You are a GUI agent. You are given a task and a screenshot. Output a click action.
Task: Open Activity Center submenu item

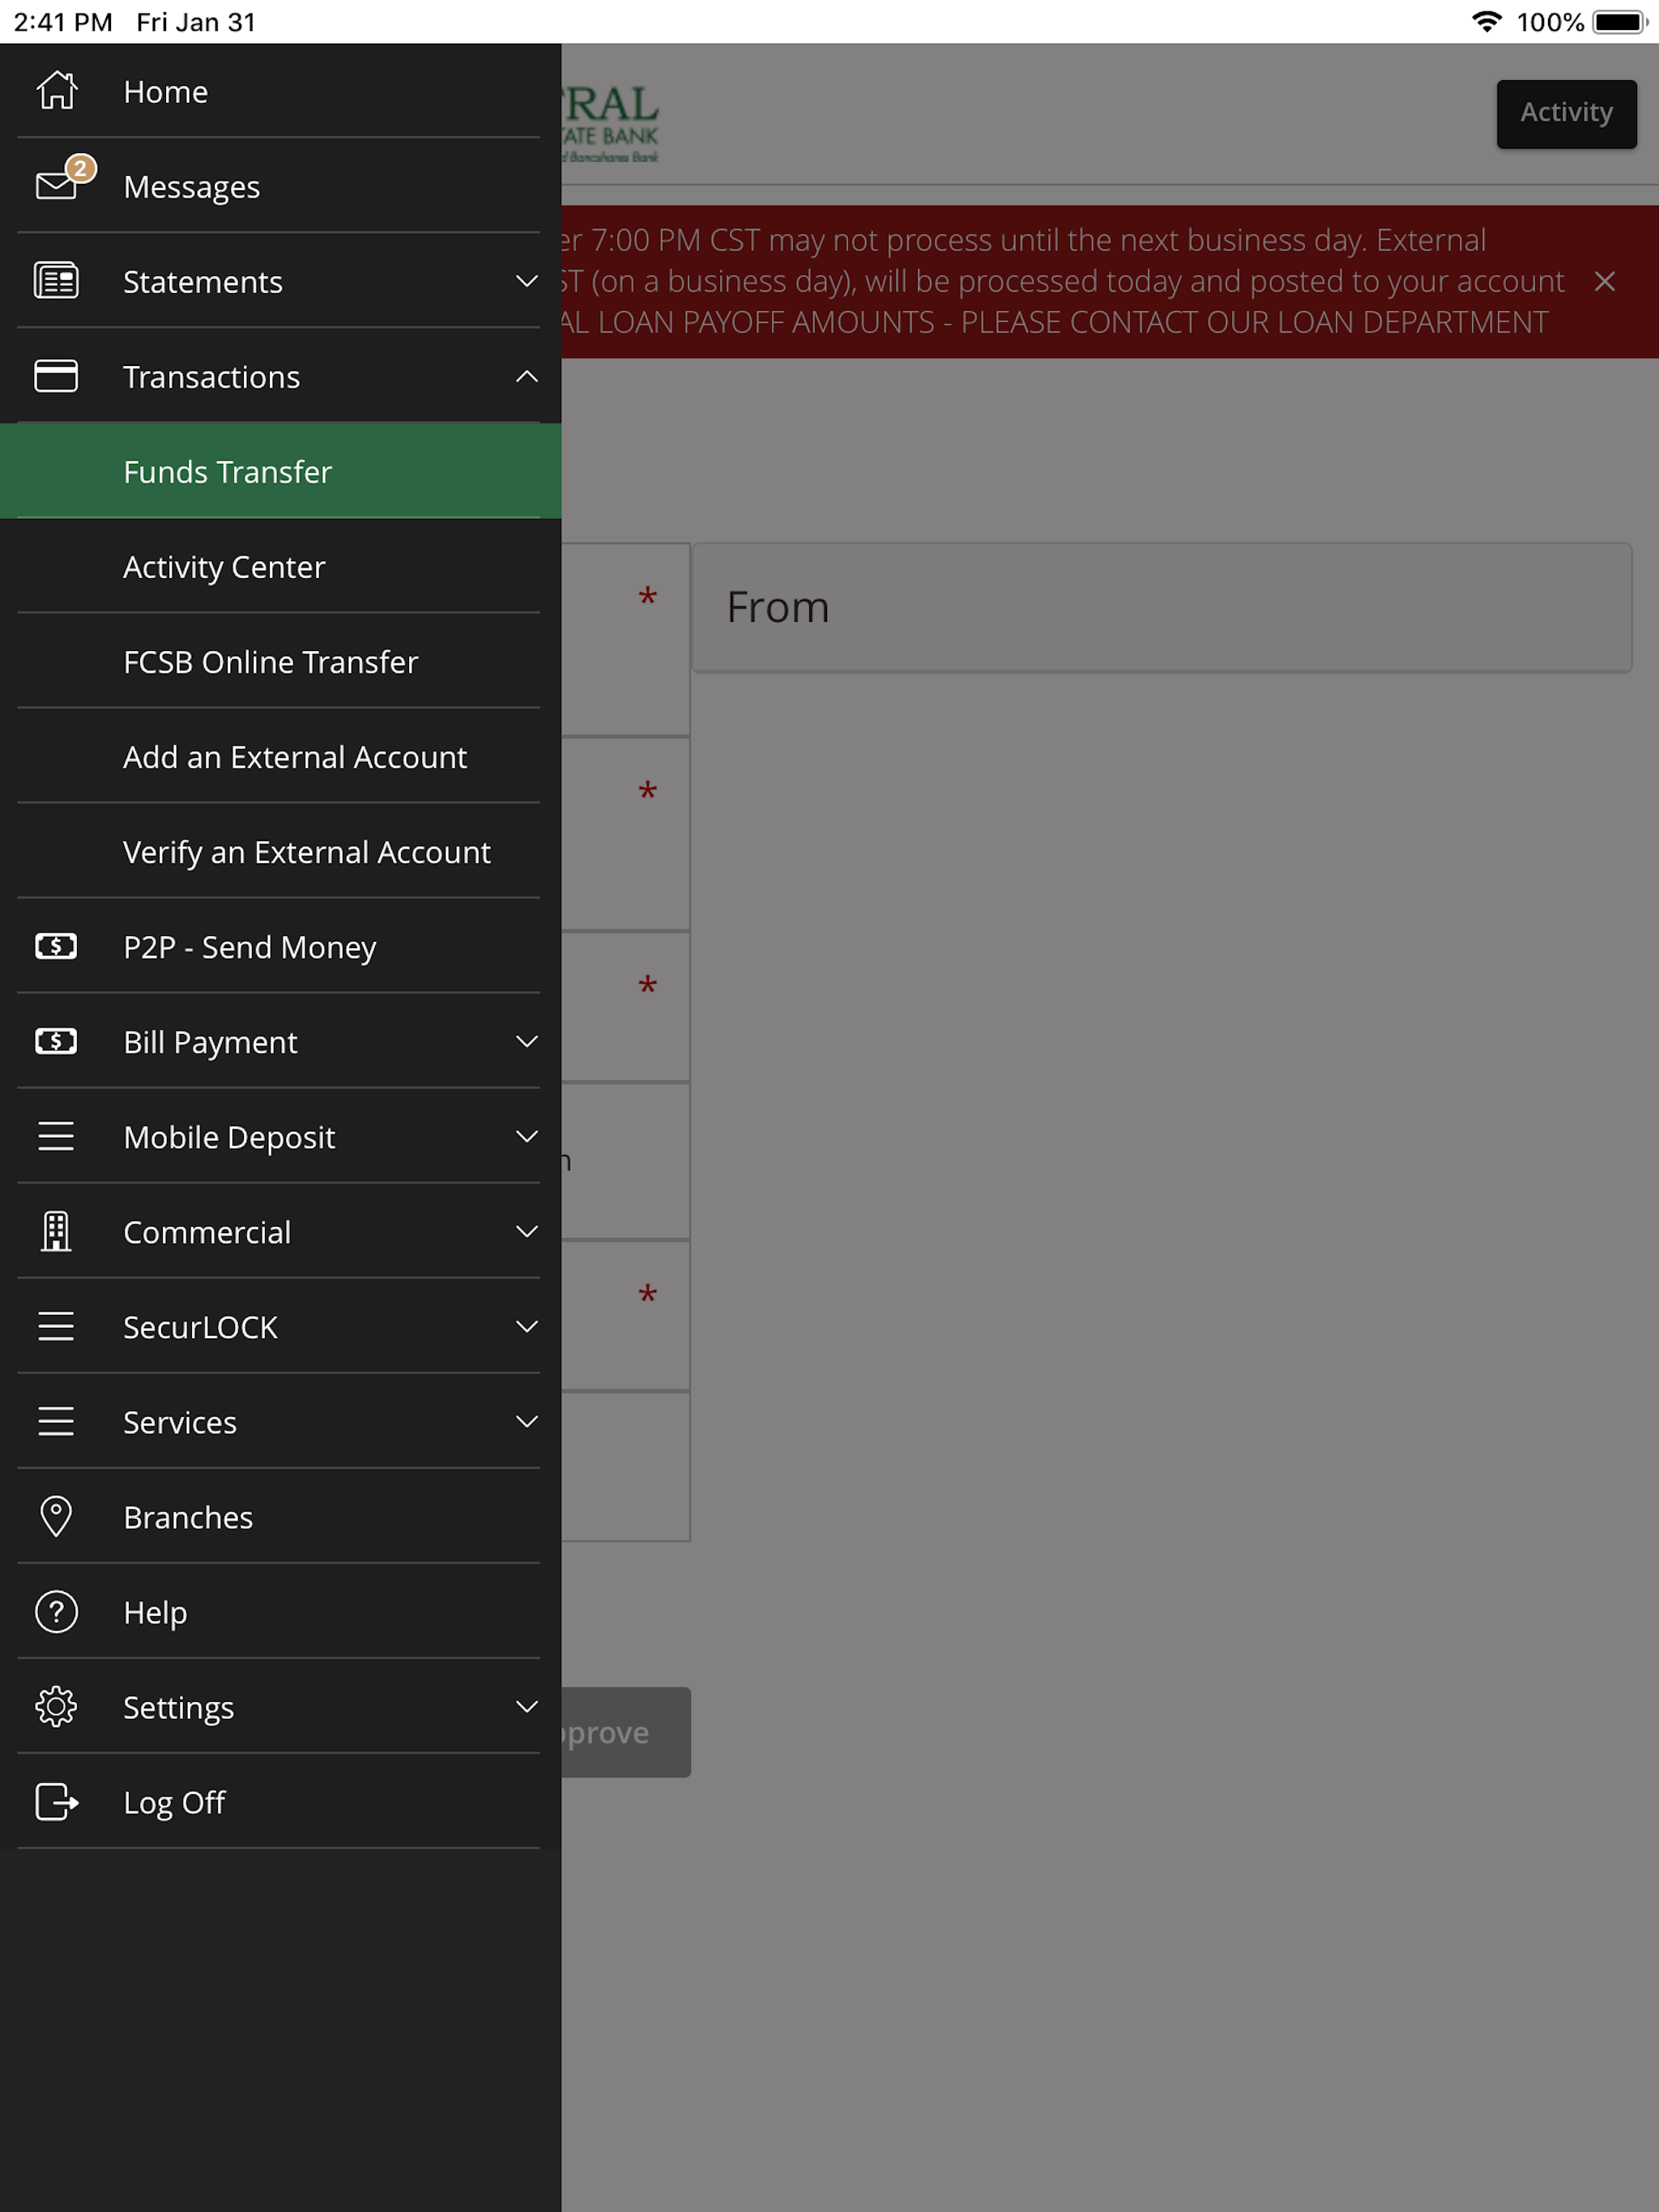coord(280,566)
